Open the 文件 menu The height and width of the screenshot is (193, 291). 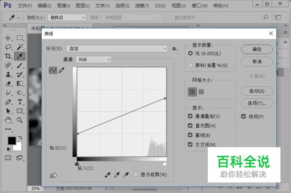tap(25, 6)
